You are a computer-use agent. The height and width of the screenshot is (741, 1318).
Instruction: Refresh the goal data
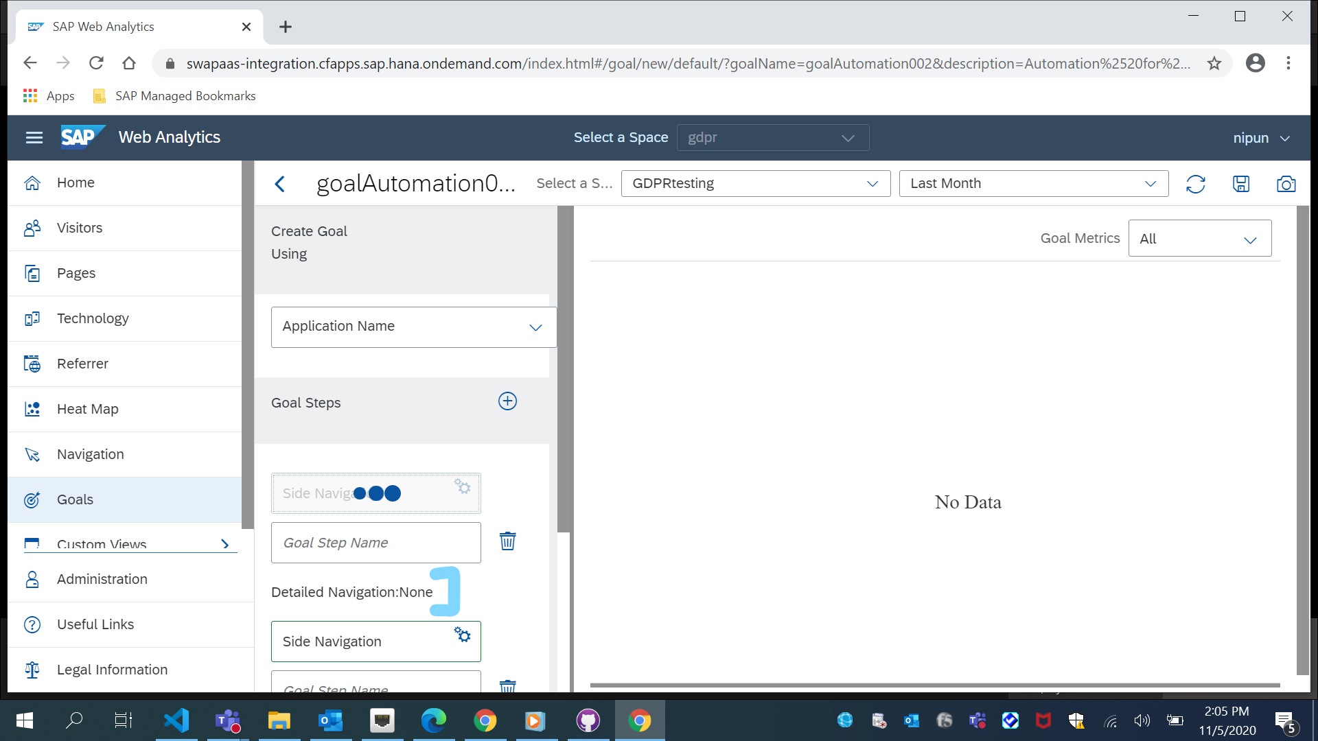click(1196, 183)
